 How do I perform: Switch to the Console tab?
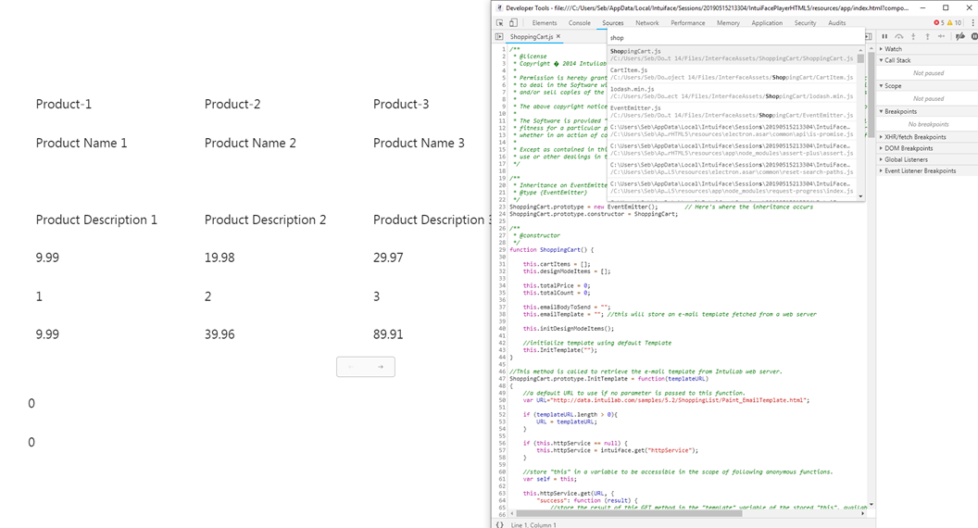point(579,23)
